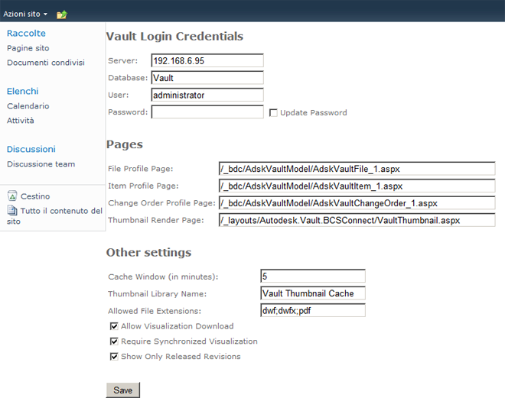
Task: Open Tutto il contenuto del sito
Action: 55,215
